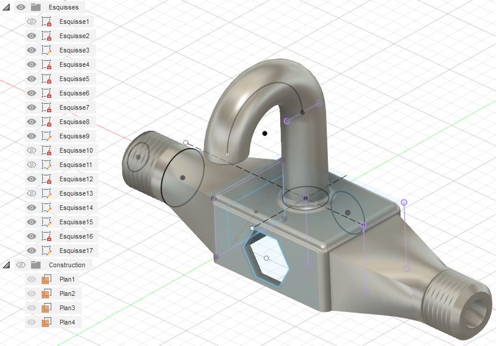Image resolution: width=496 pixels, height=346 pixels.
Task: Click the locked sketch icon of Esquisse2
Action: point(46,36)
